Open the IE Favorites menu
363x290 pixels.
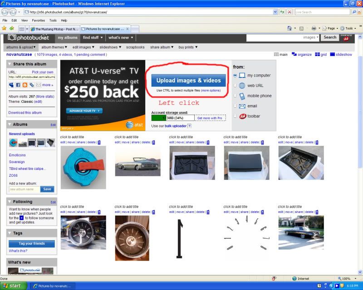(39, 20)
